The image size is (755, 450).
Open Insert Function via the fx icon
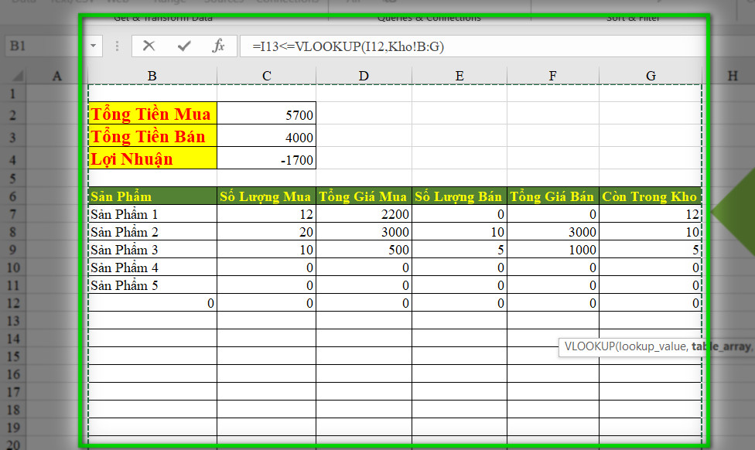pos(218,46)
